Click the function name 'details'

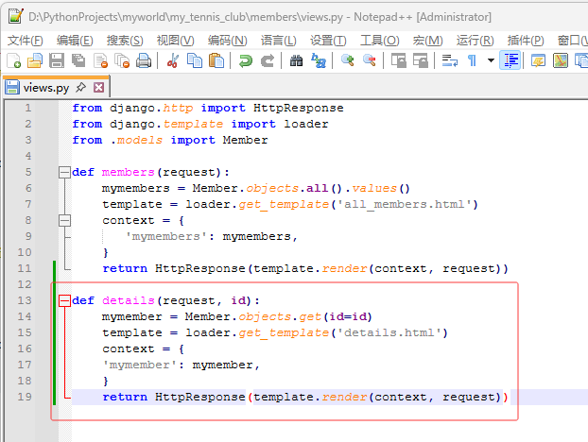pyautogui.click(x=129, y=300)
